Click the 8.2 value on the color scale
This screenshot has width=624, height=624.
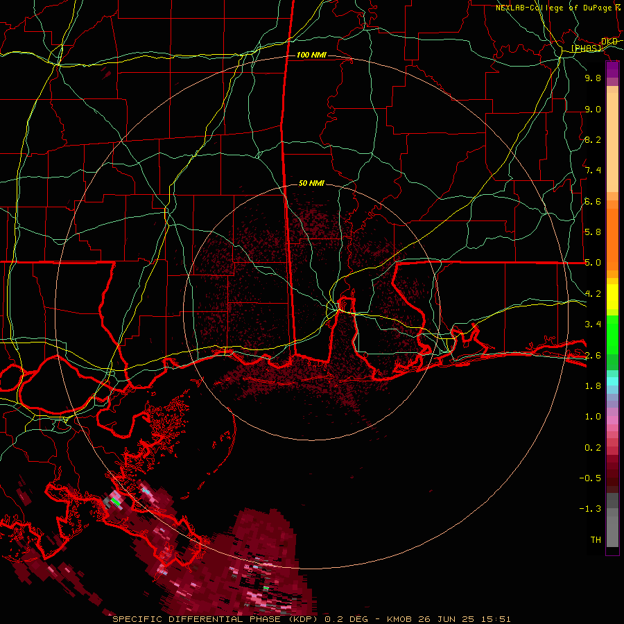click(x=593, y=139)
